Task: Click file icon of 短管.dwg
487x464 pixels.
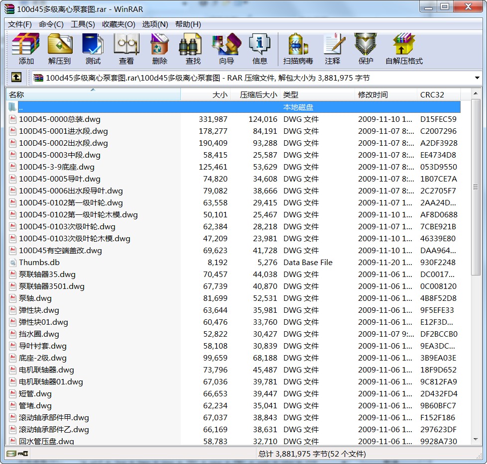Action: [13, 394]
